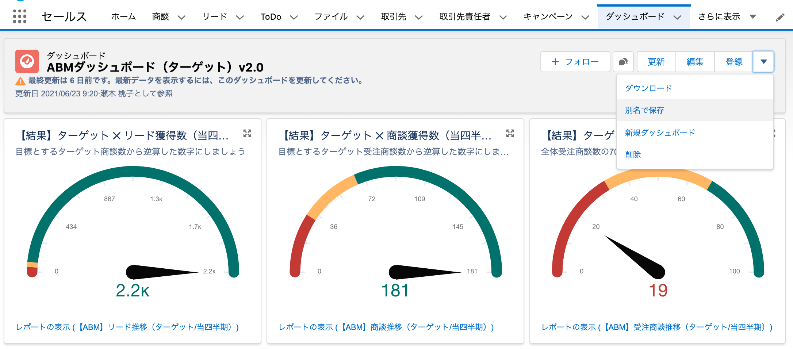Open the App Launcher grid icon
793x349 pixels.
[x=20, y=16]
